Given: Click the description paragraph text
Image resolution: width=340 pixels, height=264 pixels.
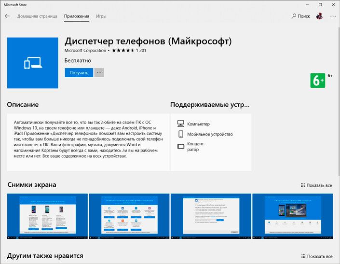Looking at the screenshot, I should [88, 139].
